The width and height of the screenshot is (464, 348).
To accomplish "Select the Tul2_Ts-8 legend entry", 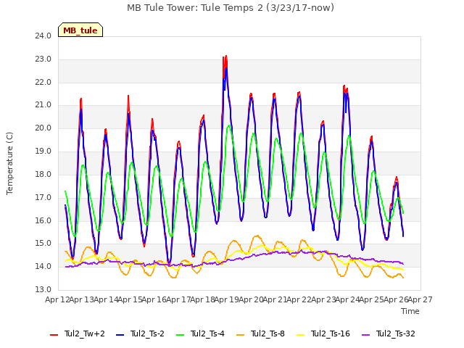I will point(260,334).
